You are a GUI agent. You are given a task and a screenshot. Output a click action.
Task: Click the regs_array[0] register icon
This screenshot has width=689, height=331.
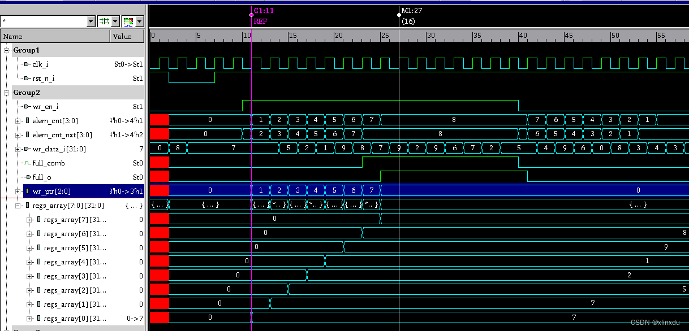(x=39, y=319)
